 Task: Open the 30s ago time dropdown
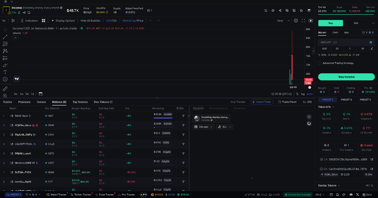[203, 127]
